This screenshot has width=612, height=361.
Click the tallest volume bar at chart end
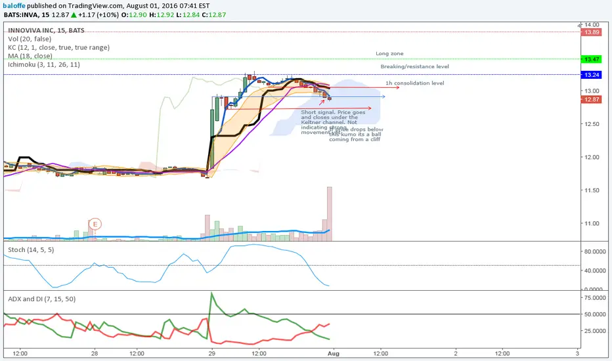(x=330, y=214)
